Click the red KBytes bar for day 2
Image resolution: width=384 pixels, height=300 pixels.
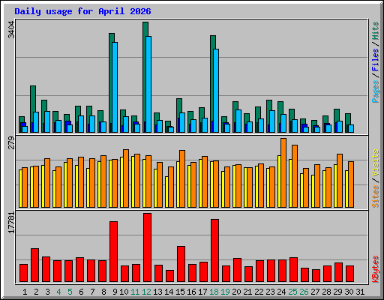pyautogui.click(x=35, y=265)
